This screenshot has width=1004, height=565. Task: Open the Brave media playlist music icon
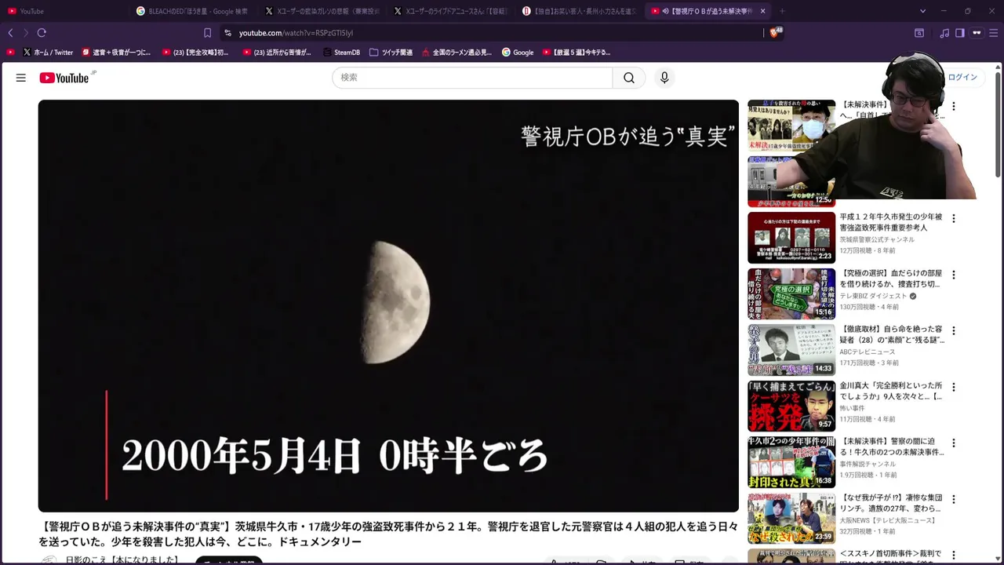[x=944, y=33]
